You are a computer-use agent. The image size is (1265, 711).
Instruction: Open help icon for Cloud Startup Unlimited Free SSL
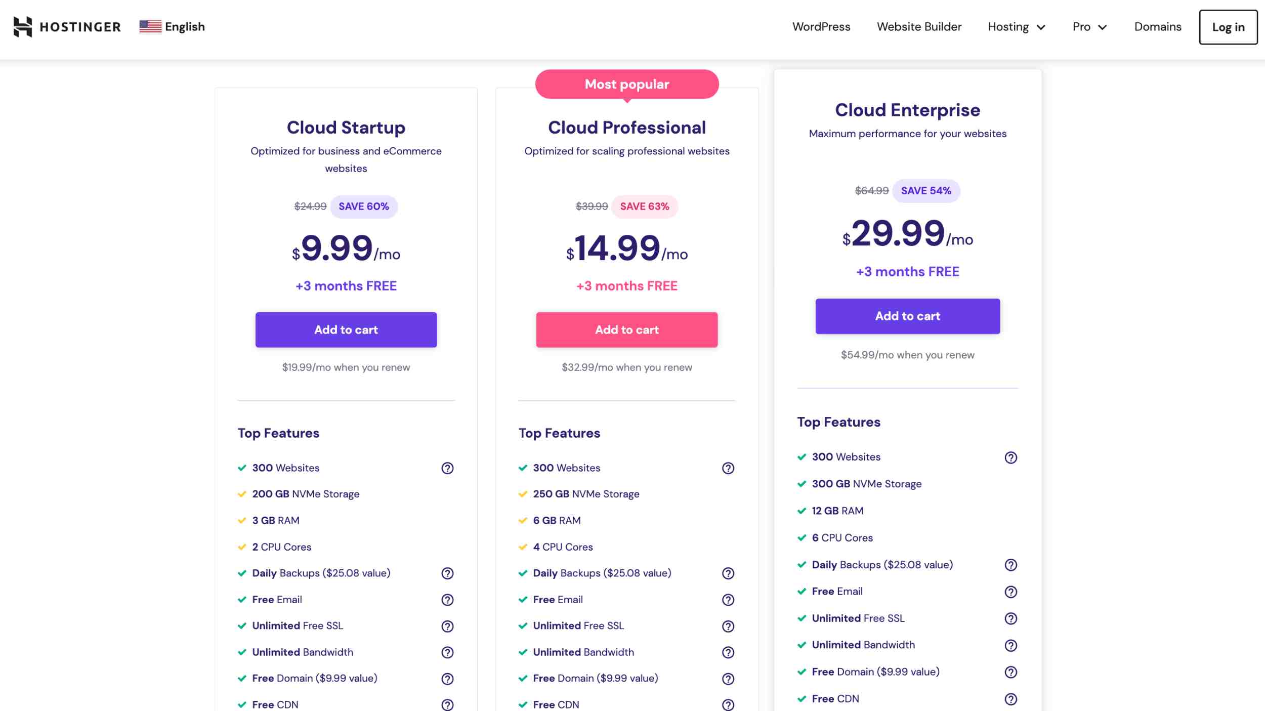point(447,626)
